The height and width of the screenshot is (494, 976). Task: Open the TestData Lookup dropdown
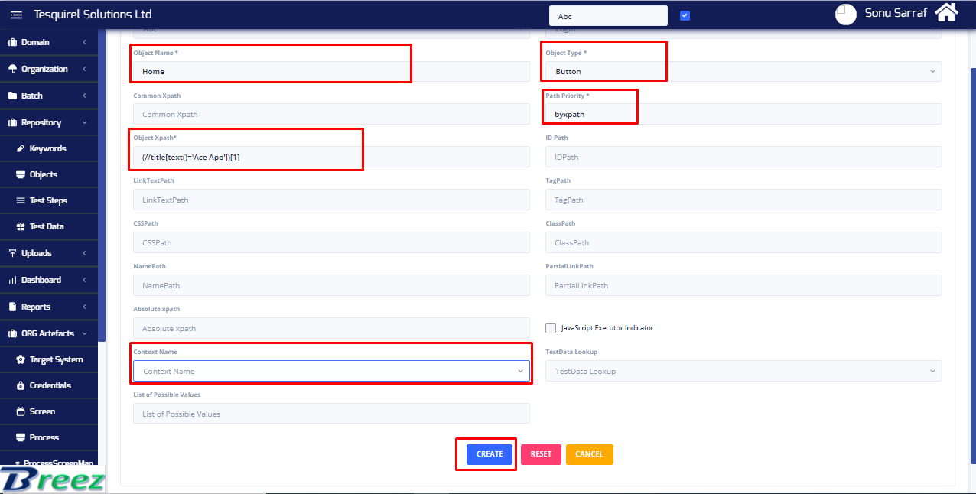(x=743, y=371)
